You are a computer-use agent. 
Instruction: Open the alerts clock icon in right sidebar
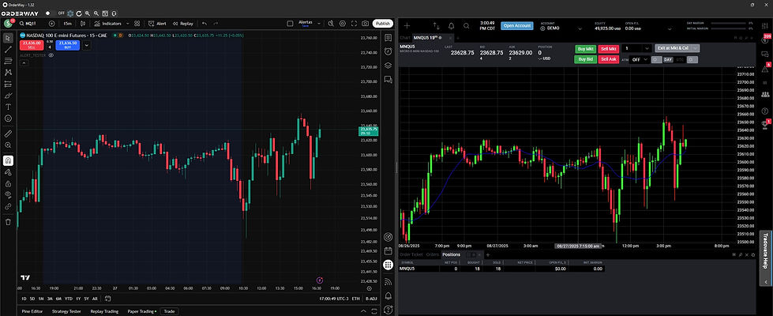(388, 51)
